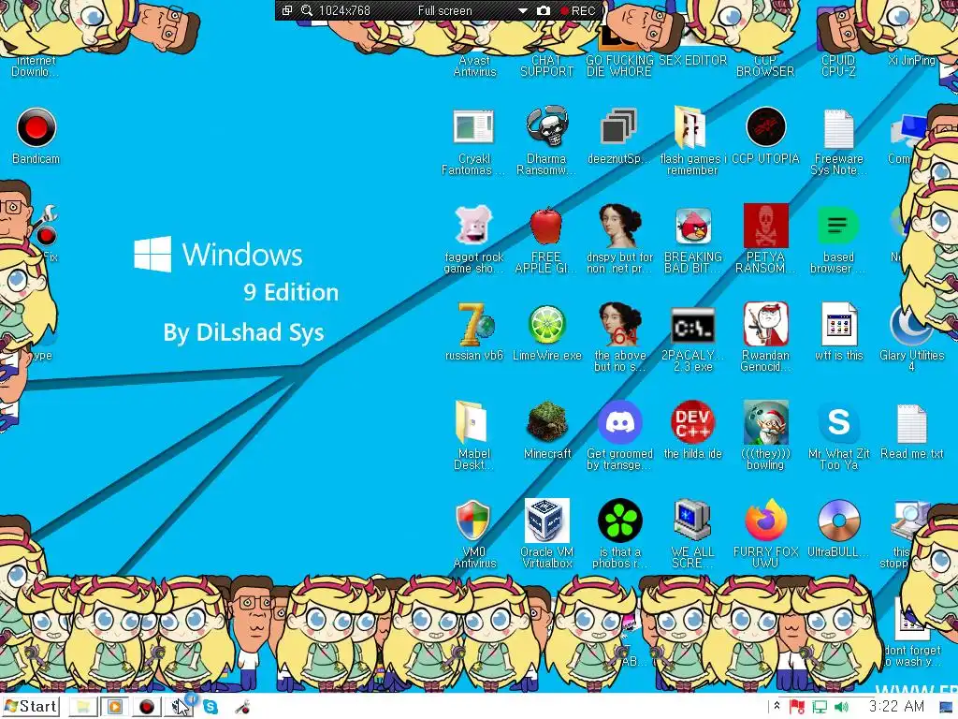The height and width of the screenshot is (719, 958).
Task: Select the Internet Downlo... shortcut label
Action: [36, 66]
